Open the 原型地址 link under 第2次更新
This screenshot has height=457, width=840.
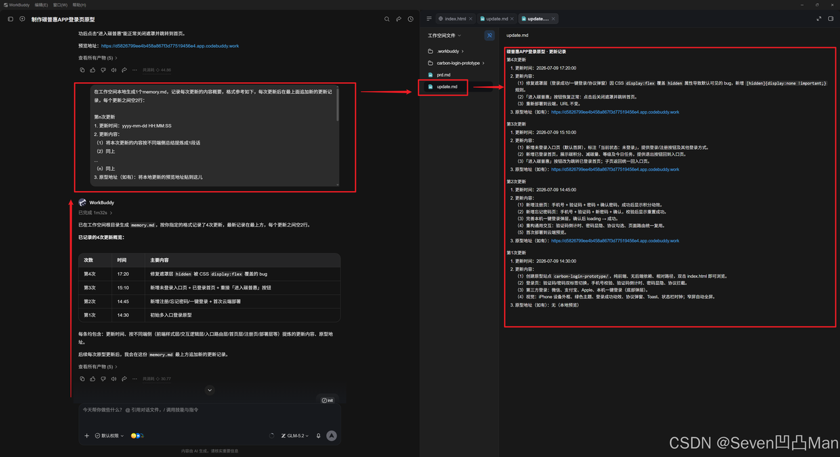(x=615, y=241)
